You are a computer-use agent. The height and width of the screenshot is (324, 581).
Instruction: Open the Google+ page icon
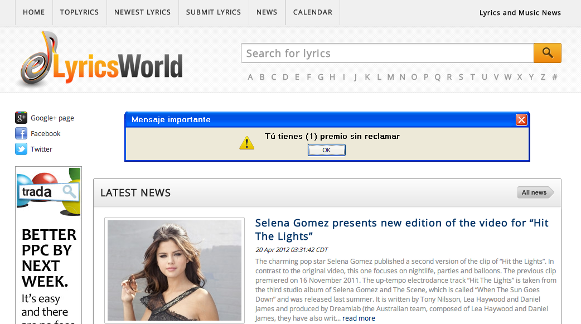pyautogui.click(x=21, y=118)
